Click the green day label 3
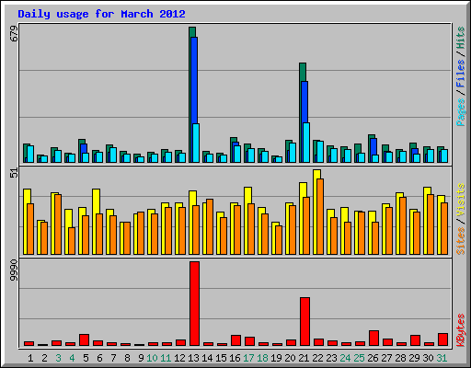Viewport: 471px width, 368px height. click(58, 358)
